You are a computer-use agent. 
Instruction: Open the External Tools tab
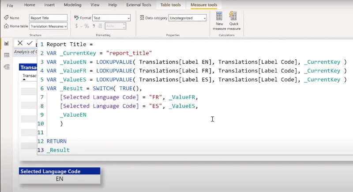[x=139, y=5]
